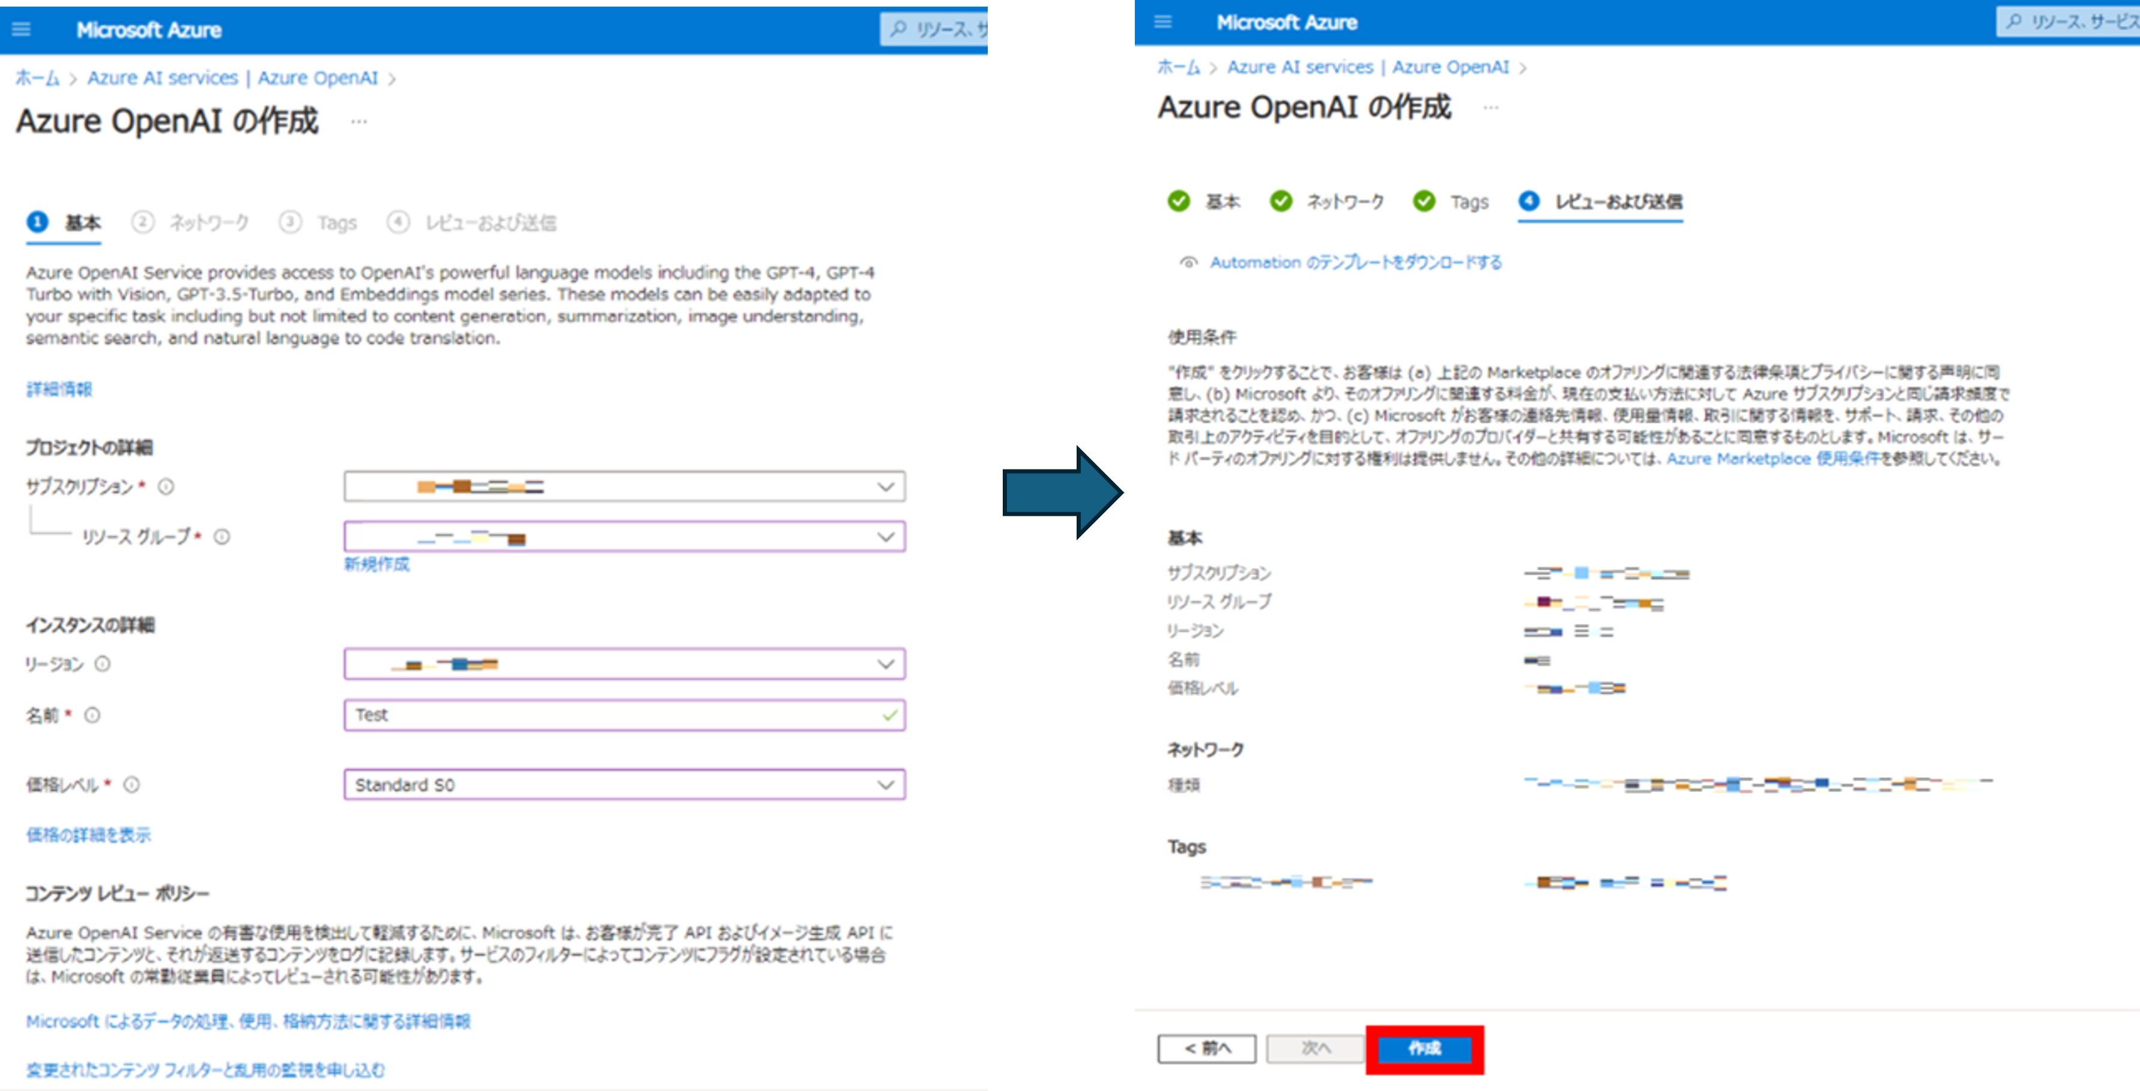Click info icon next to リソース グループ label
The height and width of the screenshot is (1091, 2140).
pos(222,537)
